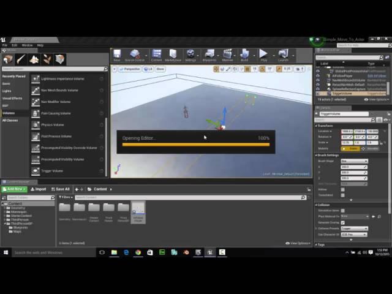
Task: Click the Save All button
Action: pyautogui.click(x=60, y=189)
